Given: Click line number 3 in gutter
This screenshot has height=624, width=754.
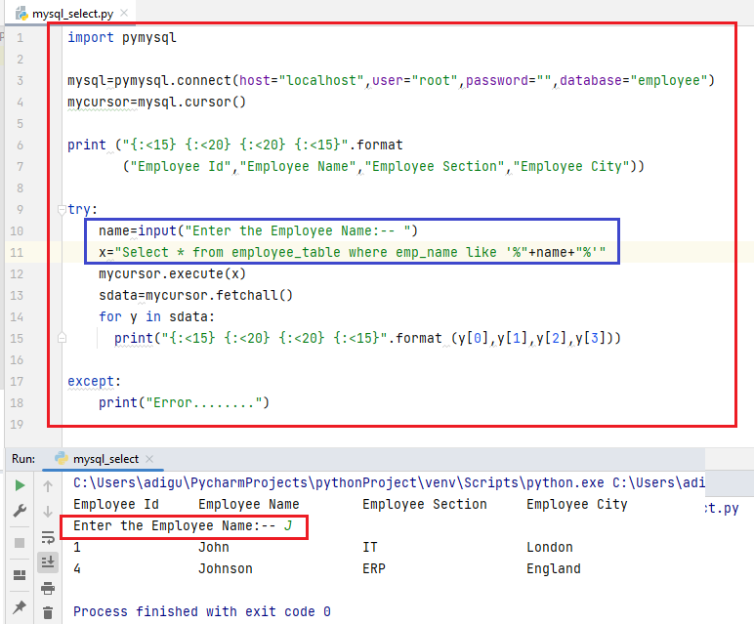Looking at the screenshot, I should pos(20,80).
